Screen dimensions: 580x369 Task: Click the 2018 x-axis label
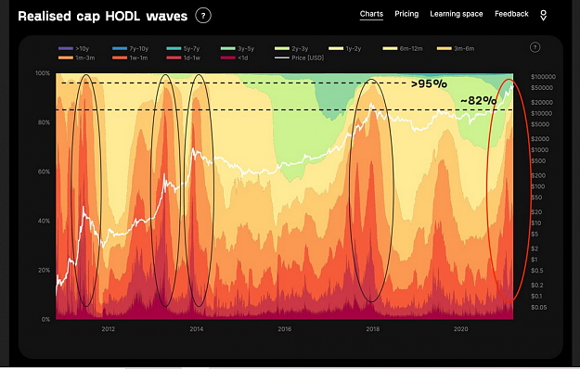(373, 329)
